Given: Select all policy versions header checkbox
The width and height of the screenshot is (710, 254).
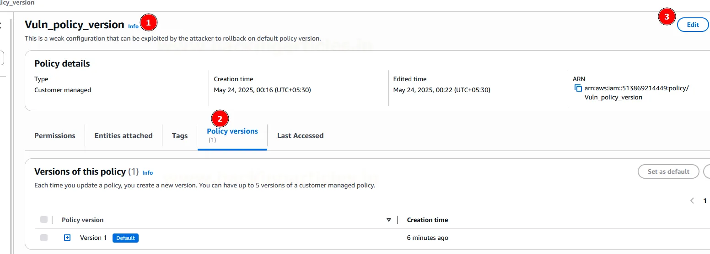Looking at the screenshot, I should (x=44, y=220).
